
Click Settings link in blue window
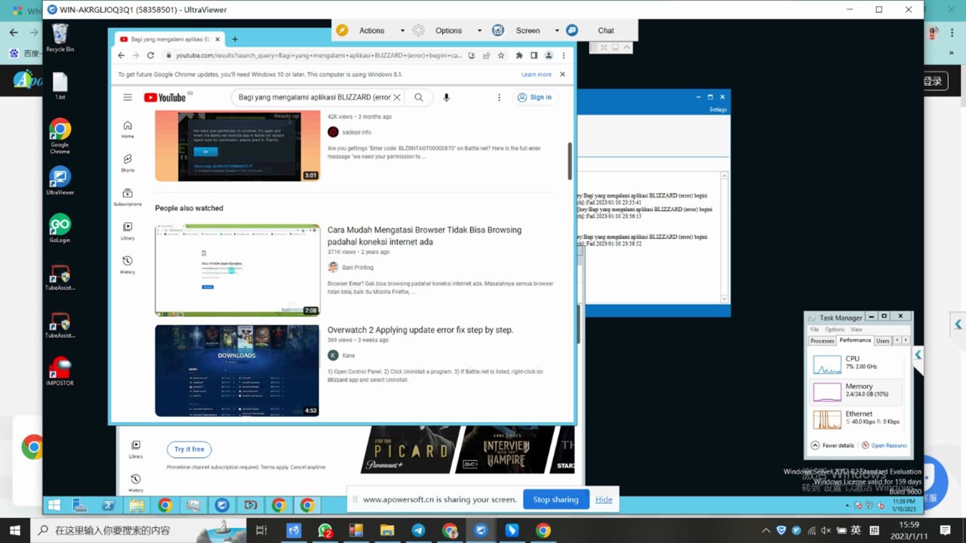tap(718, 109)
